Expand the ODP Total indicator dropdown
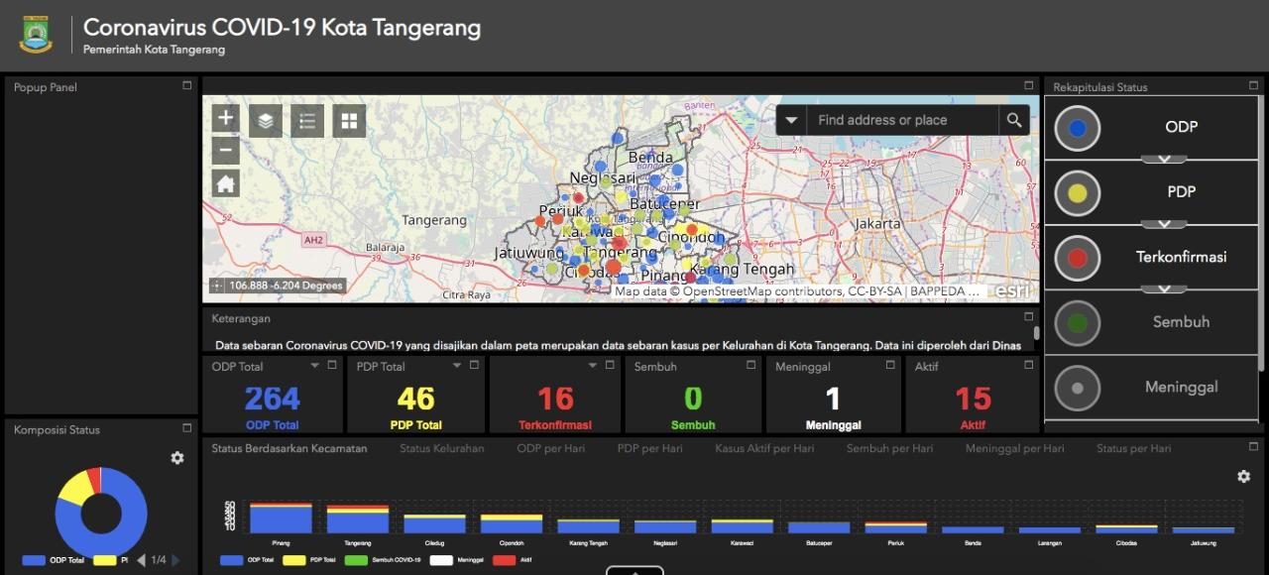1269x575 pixels. coord(315,366)
